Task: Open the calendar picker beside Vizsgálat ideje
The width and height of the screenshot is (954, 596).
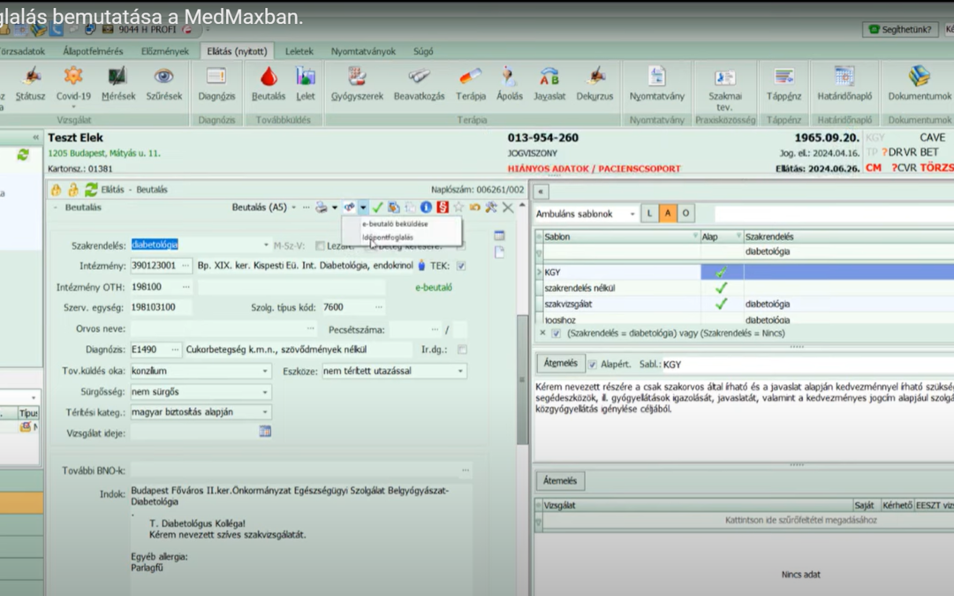Action: pos(265,432)
